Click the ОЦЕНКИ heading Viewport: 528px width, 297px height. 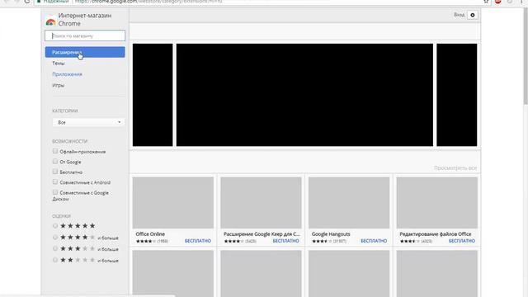pos(61,216)
